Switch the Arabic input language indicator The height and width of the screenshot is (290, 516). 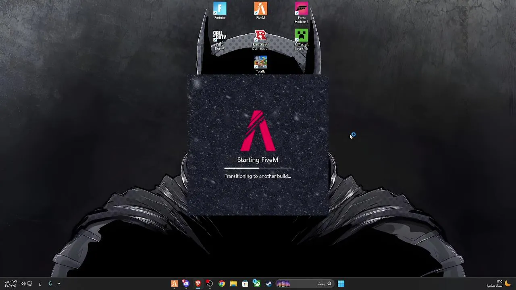pos(40,284)
